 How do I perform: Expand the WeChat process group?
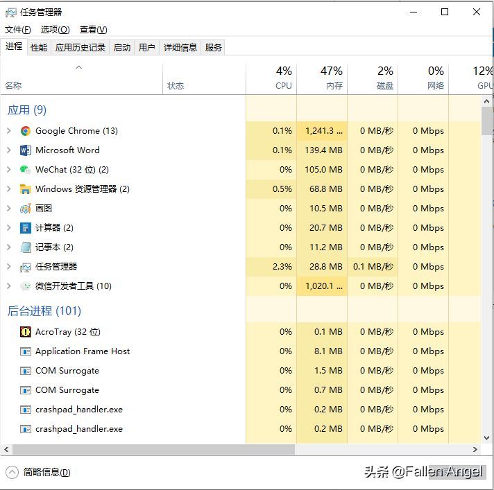(x=9, y=170)
